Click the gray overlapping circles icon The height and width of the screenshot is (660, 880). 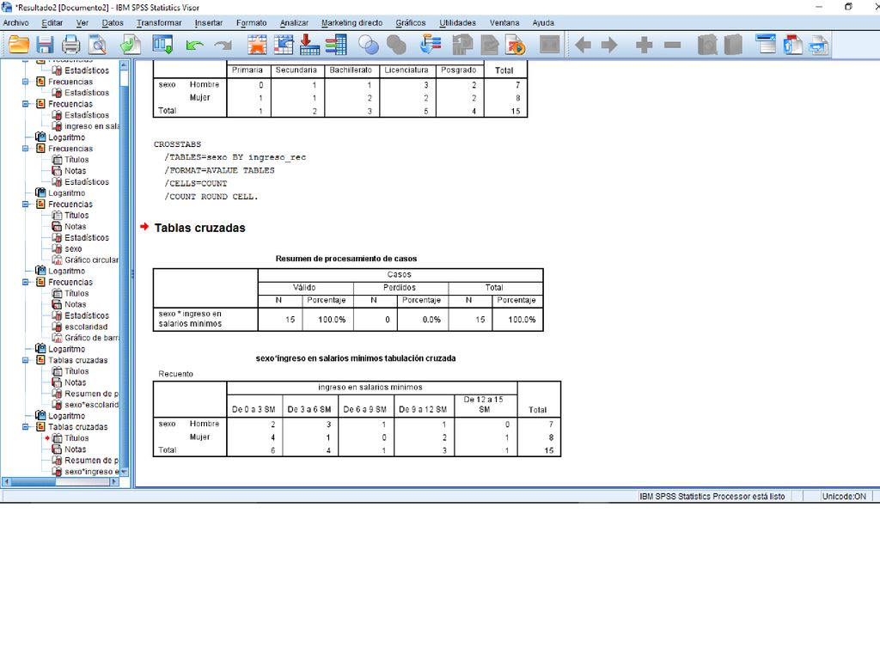(x=396, y=45)
